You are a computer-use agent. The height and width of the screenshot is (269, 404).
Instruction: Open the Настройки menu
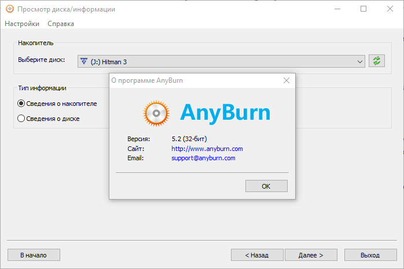point(22,24)
